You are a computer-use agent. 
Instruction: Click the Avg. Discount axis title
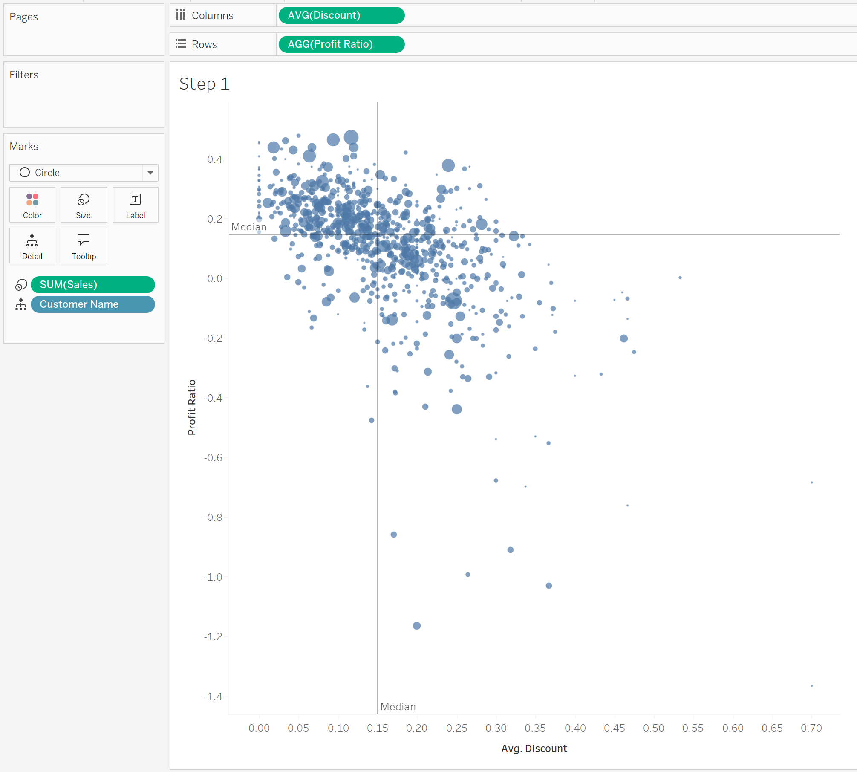tap(534, 749)
